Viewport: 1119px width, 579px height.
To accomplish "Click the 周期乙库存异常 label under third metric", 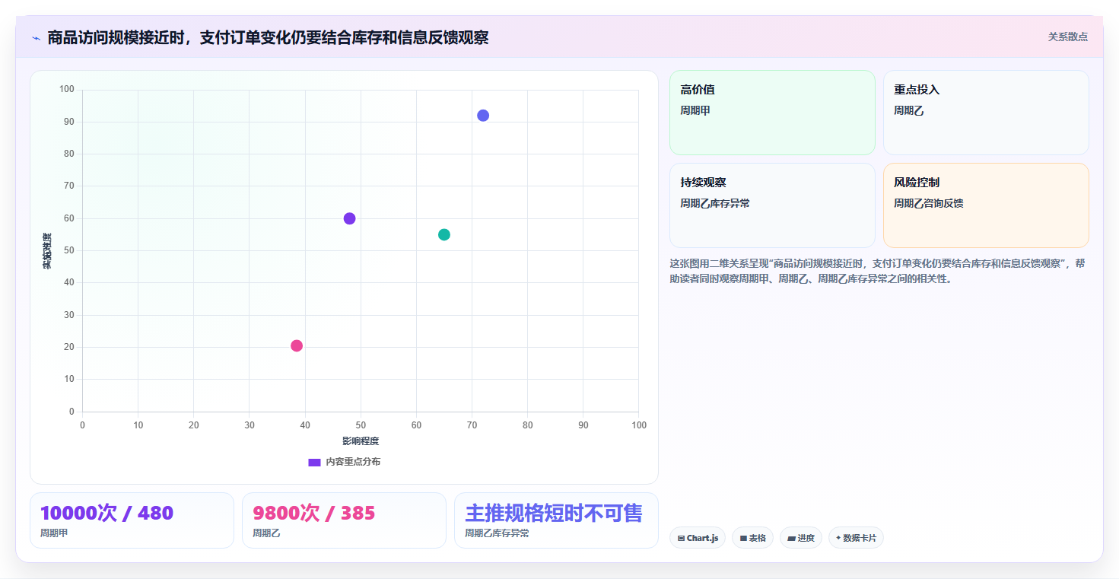I will point(497,533).
